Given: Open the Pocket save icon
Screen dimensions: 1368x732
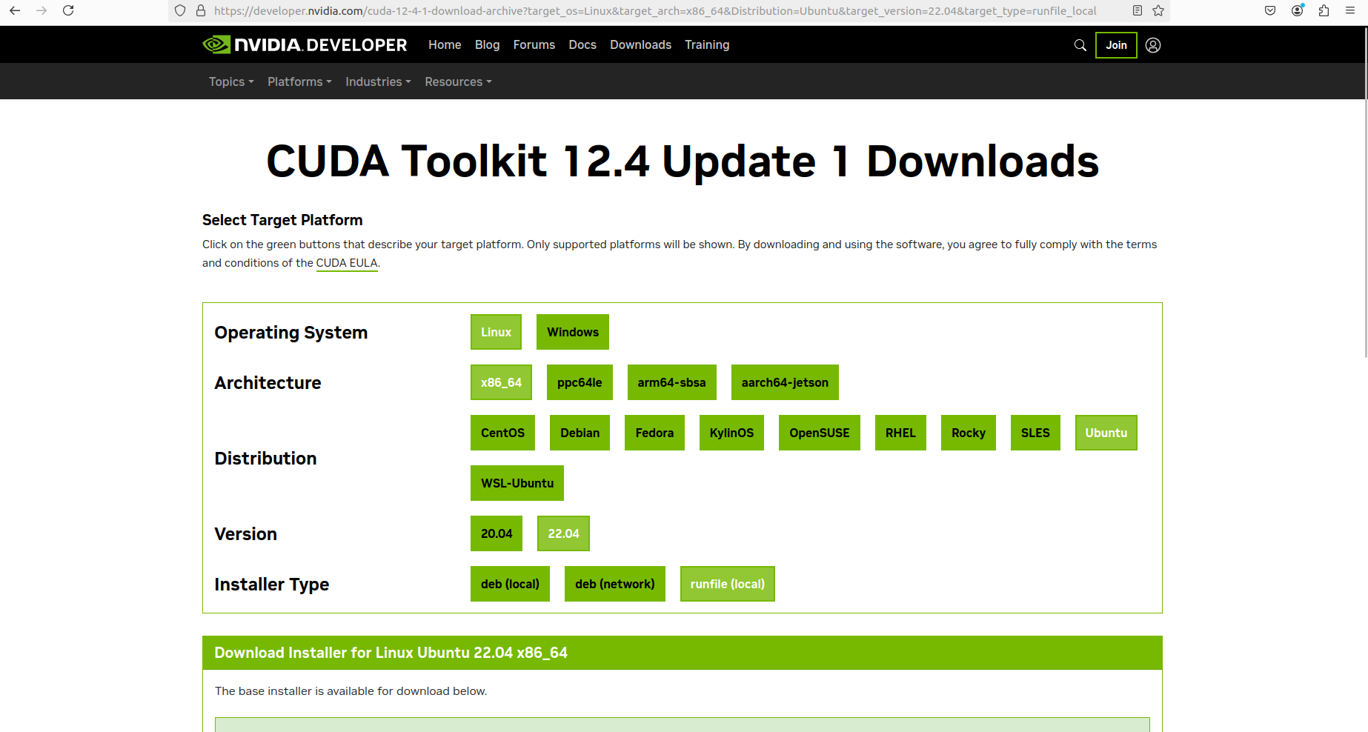Looking at the screenshot, I should (1270, 10).
